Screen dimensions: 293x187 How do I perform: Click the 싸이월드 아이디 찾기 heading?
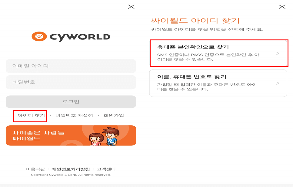pyautogui.click(x=195, y=20)
